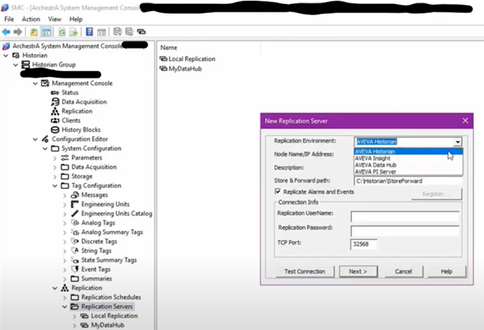484x330 pixels.
Task: Click the History Blocks disk icon
Action: pos(55,129)
